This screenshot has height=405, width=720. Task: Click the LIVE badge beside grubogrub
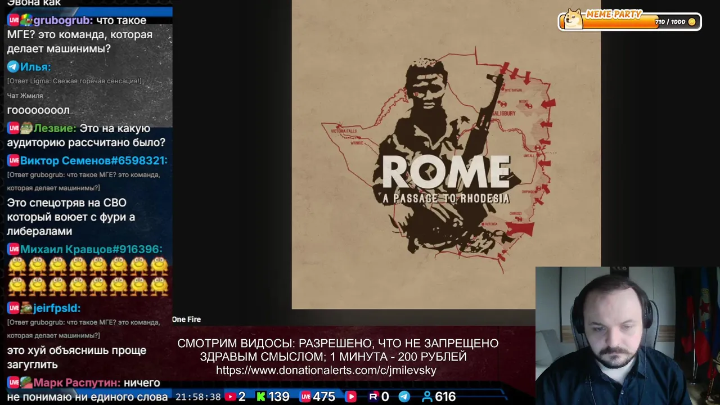click(13, 20)
